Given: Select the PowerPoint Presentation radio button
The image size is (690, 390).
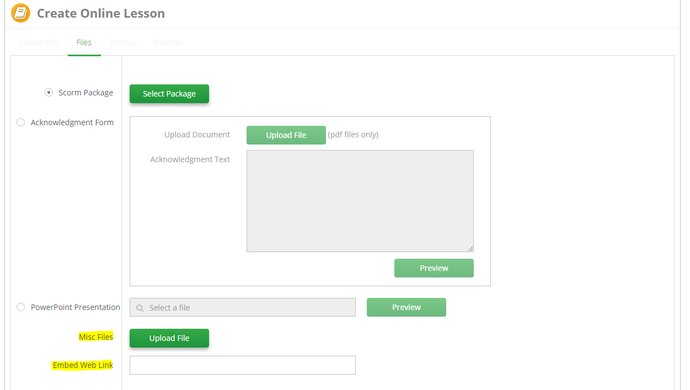Looking at the screenshot, I should [20, 307].
